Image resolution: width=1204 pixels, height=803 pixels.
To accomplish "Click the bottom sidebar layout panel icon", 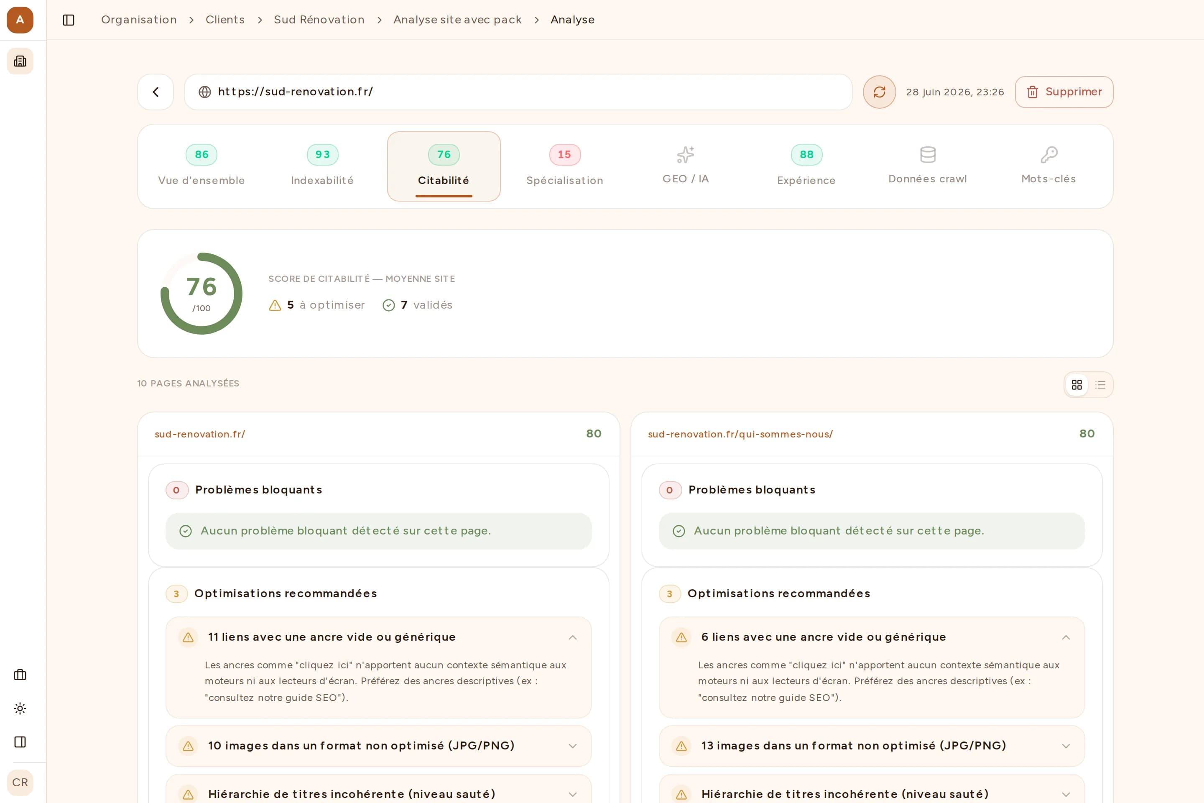I will coord(20,742).
